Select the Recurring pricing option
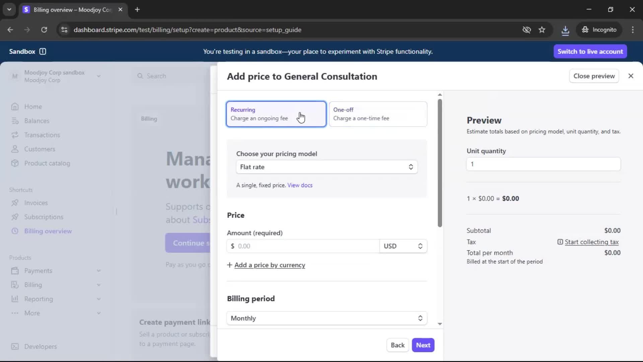Image resolution: width=643 pixels, height=362 pixels. (276, 114)
